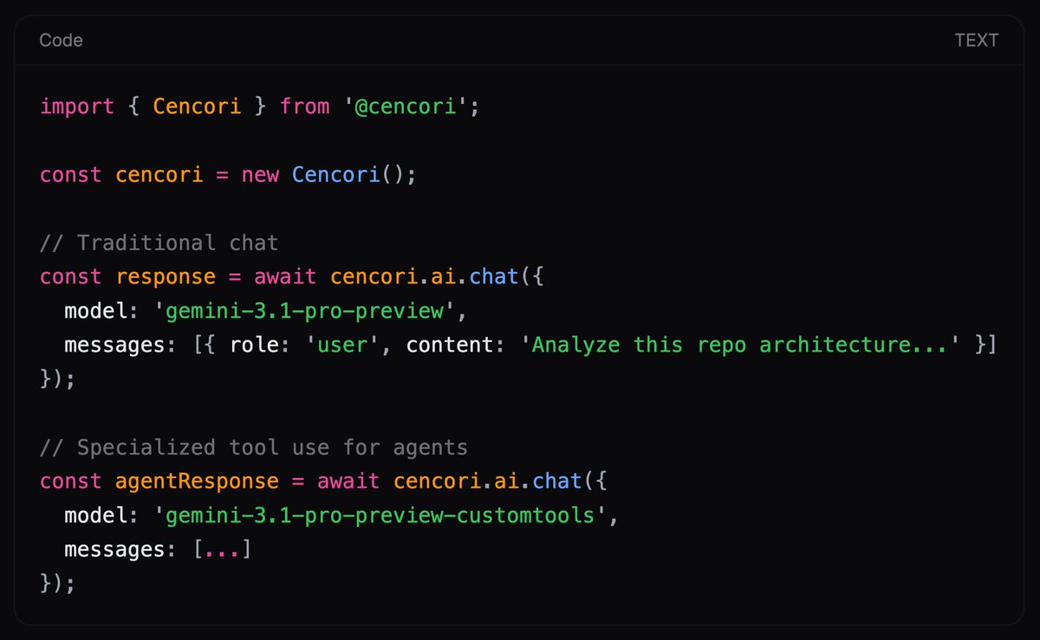
Task: Click the response variable name
Action: coord(165,276)
